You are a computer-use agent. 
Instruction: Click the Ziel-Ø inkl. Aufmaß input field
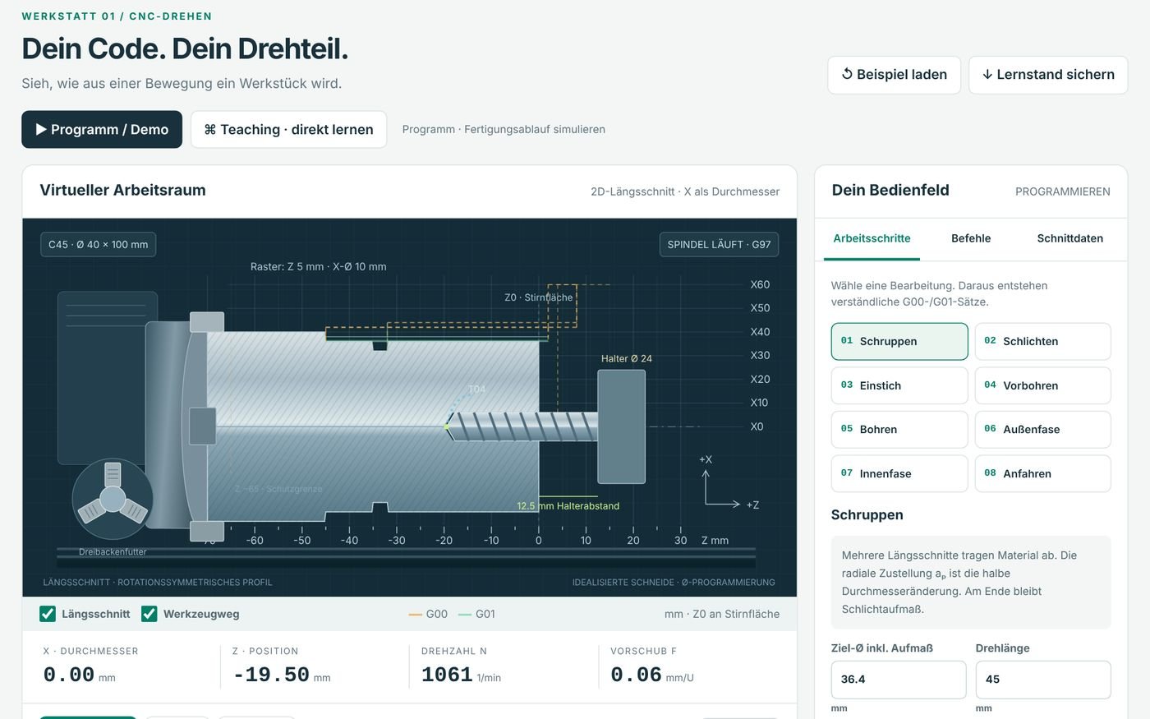click(x=899, y=680)
